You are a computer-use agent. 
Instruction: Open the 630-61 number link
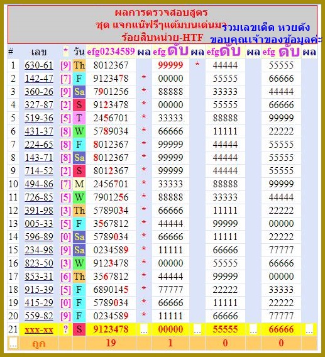point(39,65)
